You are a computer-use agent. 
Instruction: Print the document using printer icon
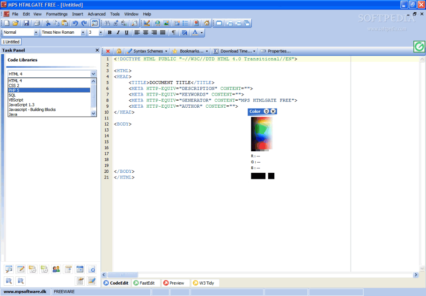tap(37, 23)
